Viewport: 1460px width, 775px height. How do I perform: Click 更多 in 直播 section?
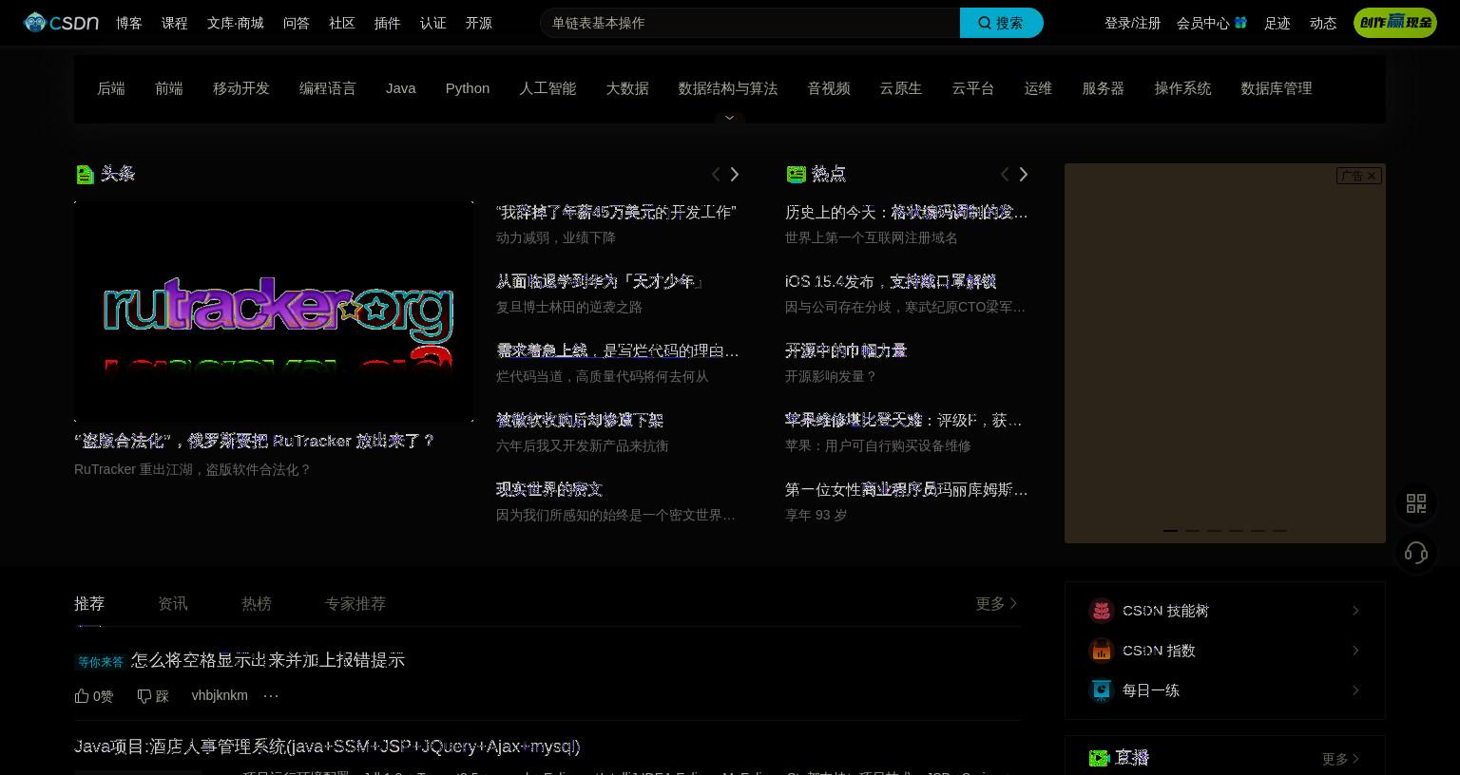[x=1341, y=759]
